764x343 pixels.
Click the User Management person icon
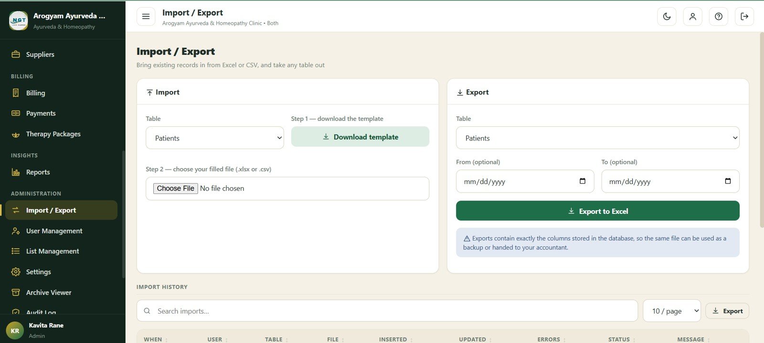[16, 231]
